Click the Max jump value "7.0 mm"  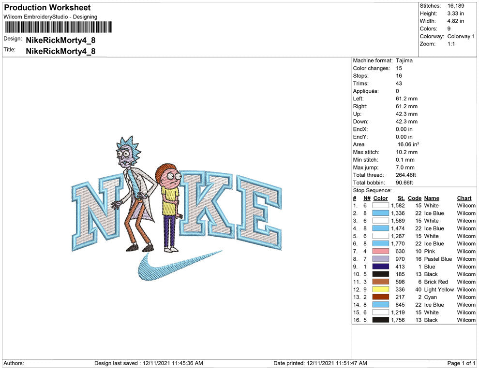point(405,168)
